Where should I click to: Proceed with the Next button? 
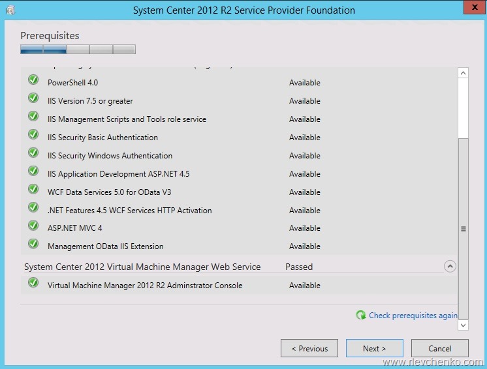[x=374, y=348]
